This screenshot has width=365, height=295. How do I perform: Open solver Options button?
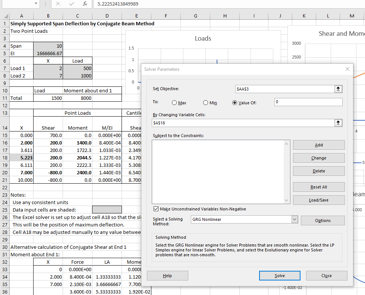322,221
